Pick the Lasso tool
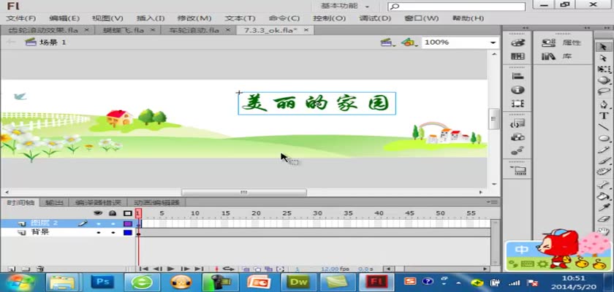Screen dimensions: 614x292 (604, 92)
